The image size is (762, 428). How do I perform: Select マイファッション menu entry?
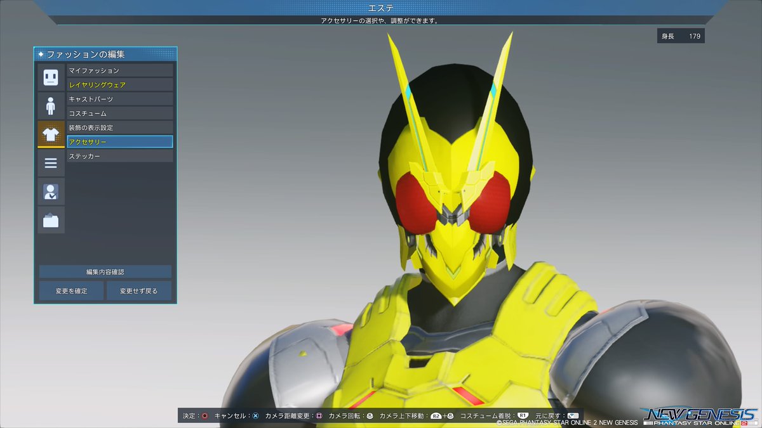120,70
